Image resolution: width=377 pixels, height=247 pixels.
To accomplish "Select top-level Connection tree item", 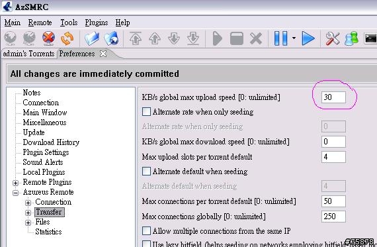I will tap(40, 103).
